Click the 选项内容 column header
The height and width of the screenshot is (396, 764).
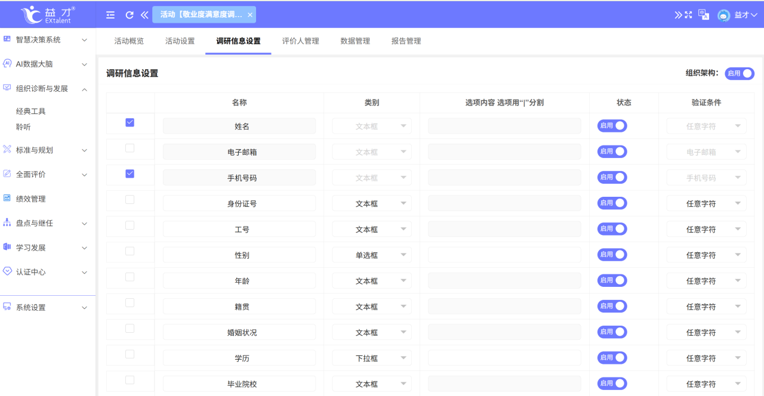click(x=504, y=103)
